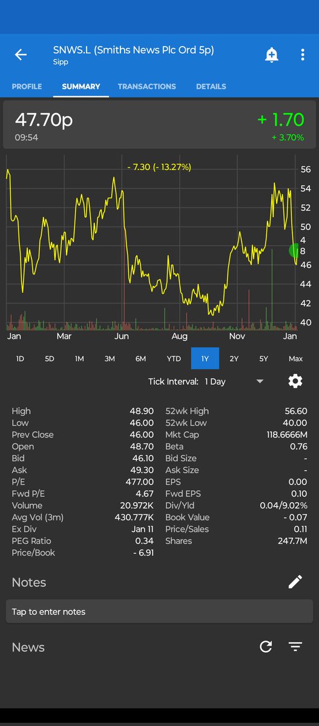Tap the green marker on the price chart
The height and width of the screenshot is (726, 319).
[295, 250]
